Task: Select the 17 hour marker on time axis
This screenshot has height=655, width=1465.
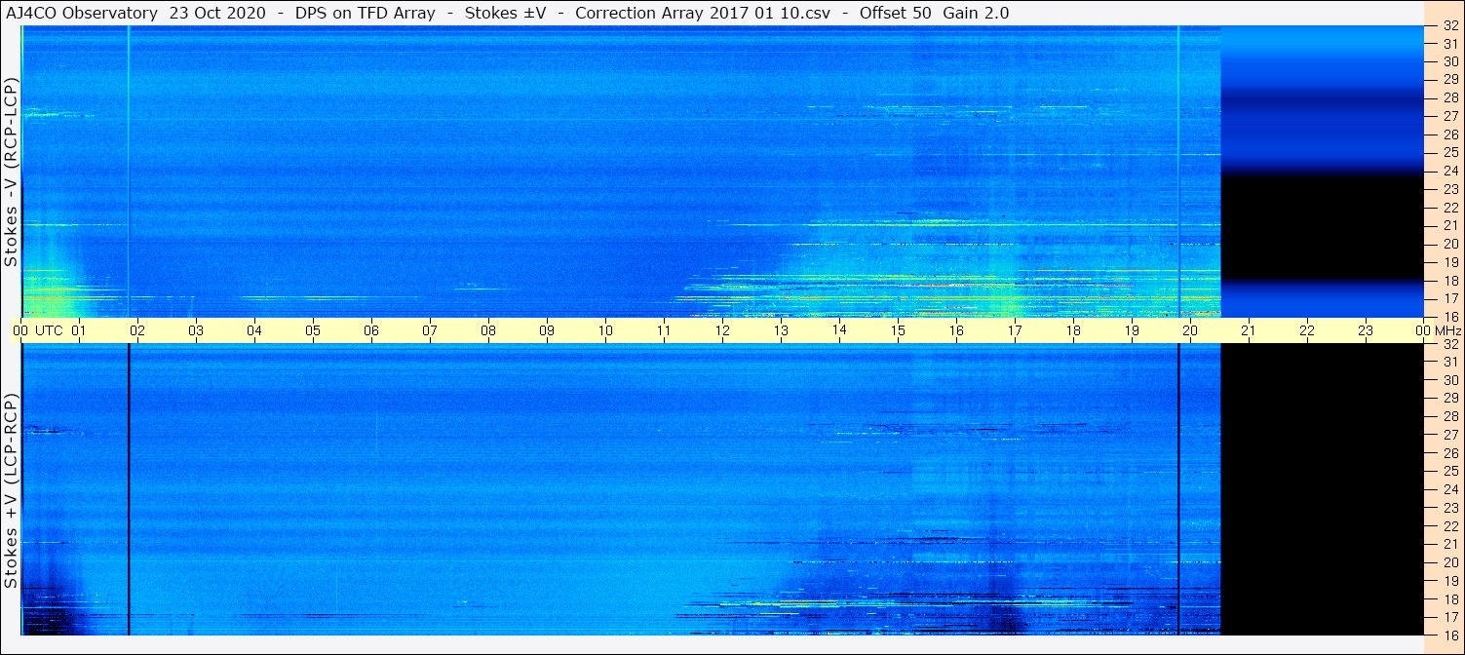Action: coord(1015,330)
